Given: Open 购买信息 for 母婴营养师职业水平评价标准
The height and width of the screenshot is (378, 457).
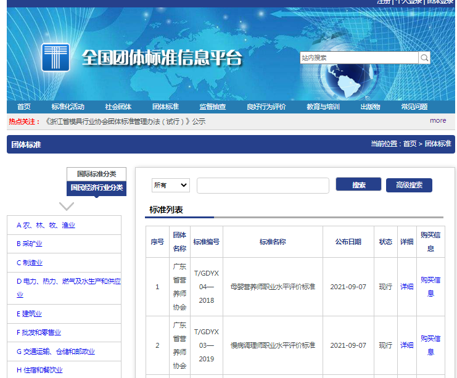Looking at the screenshot, I should 430,287.
